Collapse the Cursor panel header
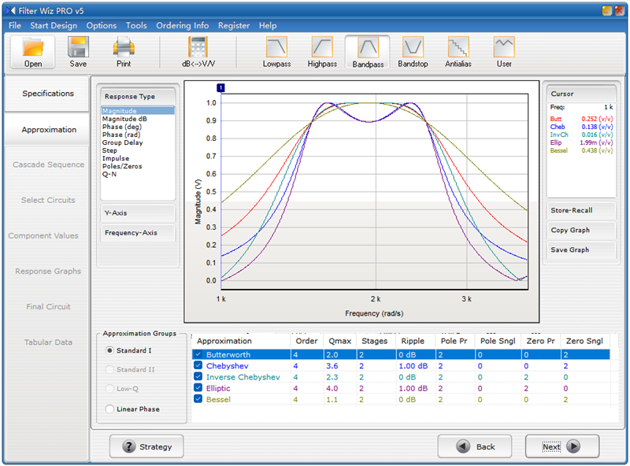This screenshot has width=630, height=466. pos(581,94)
